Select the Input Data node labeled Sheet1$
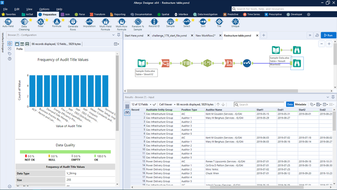The height and width of the screenshot is (190, 337). point(142,63)
